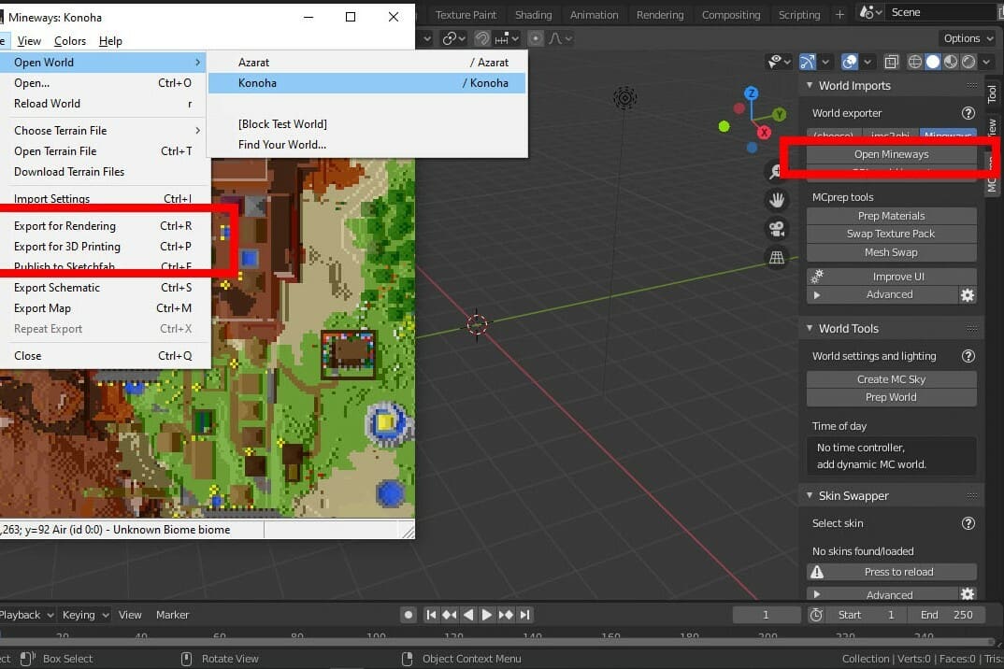This screenshot has height=669, width=1004.
Task: Toggle camera view with the camera icon
Action: (x=777, y=229)
